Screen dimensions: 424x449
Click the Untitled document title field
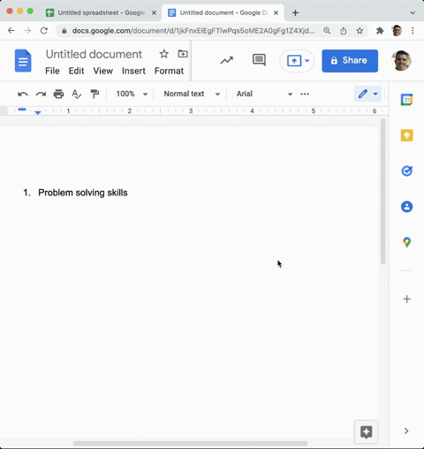(x=94, y=54)
